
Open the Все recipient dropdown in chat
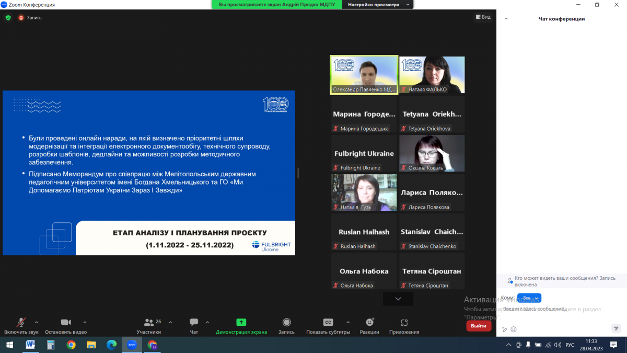pos(529,298)
